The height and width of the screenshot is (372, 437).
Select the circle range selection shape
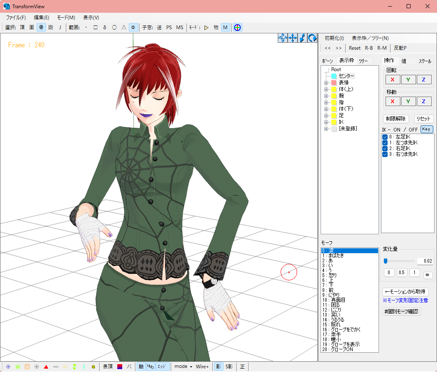coord(114,28)
